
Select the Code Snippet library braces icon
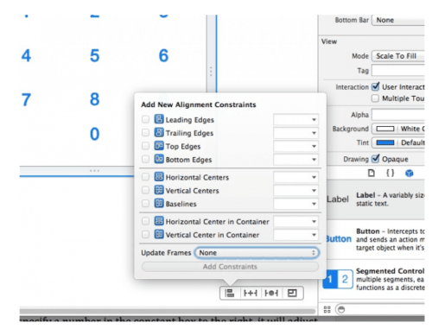coord(390,173)
